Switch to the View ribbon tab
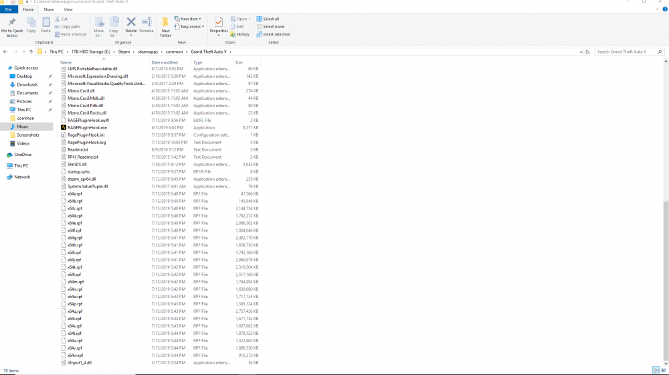Image resolution: width=669 pixels, height=375 pixels. coord(68,9)
